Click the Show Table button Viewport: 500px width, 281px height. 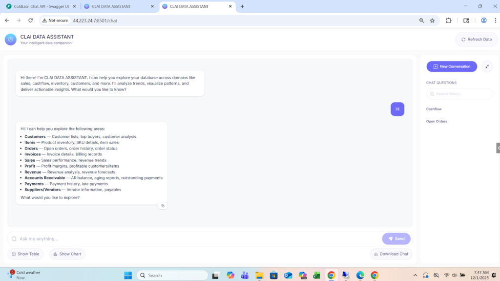pyautogui.click(x=25, y=254)
